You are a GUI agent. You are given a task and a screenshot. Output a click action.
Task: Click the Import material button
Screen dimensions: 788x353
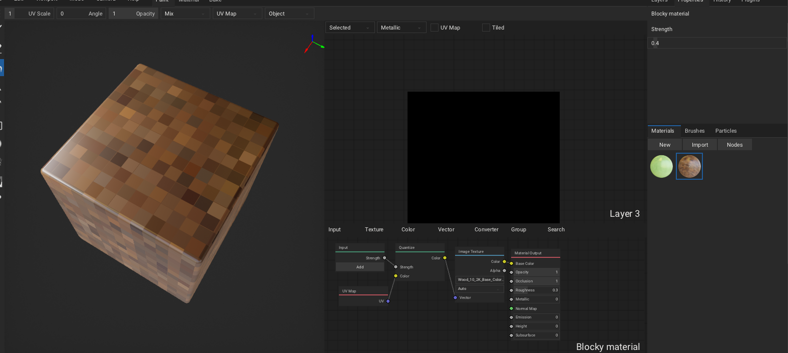pos(700,145)
